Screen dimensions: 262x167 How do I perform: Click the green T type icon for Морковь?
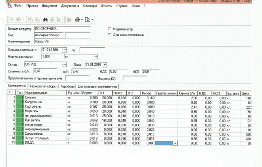point(20,111)
